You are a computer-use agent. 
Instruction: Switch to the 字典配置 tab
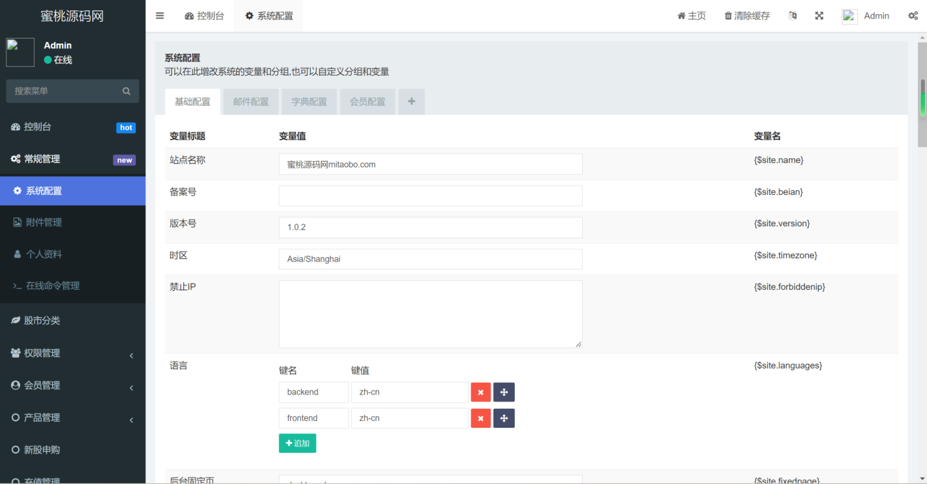[309, 102]
